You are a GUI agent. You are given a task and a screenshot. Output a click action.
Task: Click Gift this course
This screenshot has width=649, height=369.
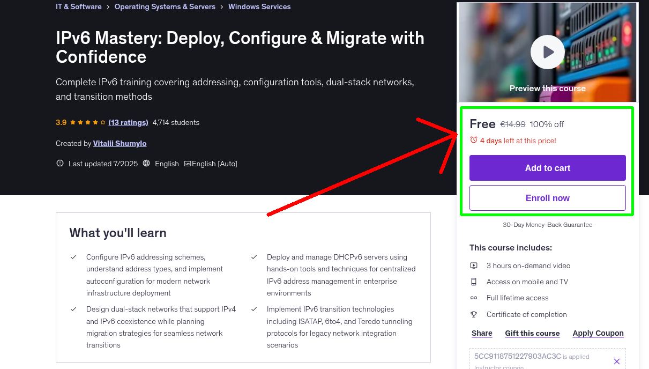coord(532,333)
